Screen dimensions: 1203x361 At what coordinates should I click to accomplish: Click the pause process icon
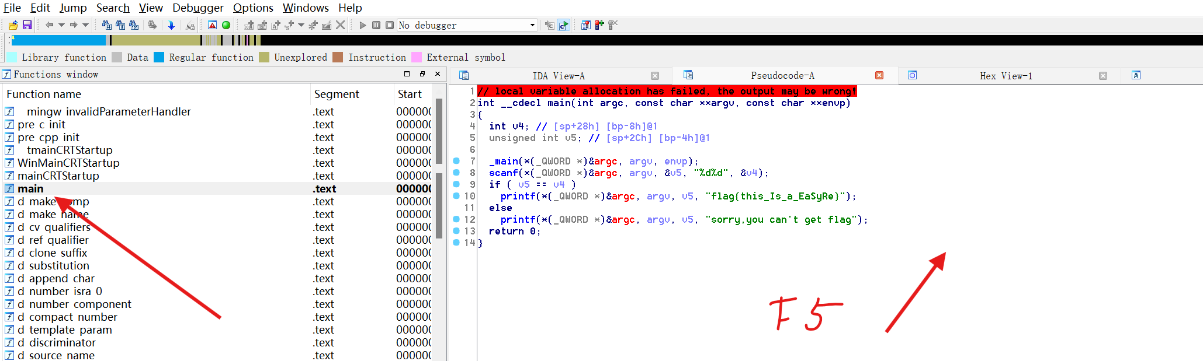click(x=376, y=25)
